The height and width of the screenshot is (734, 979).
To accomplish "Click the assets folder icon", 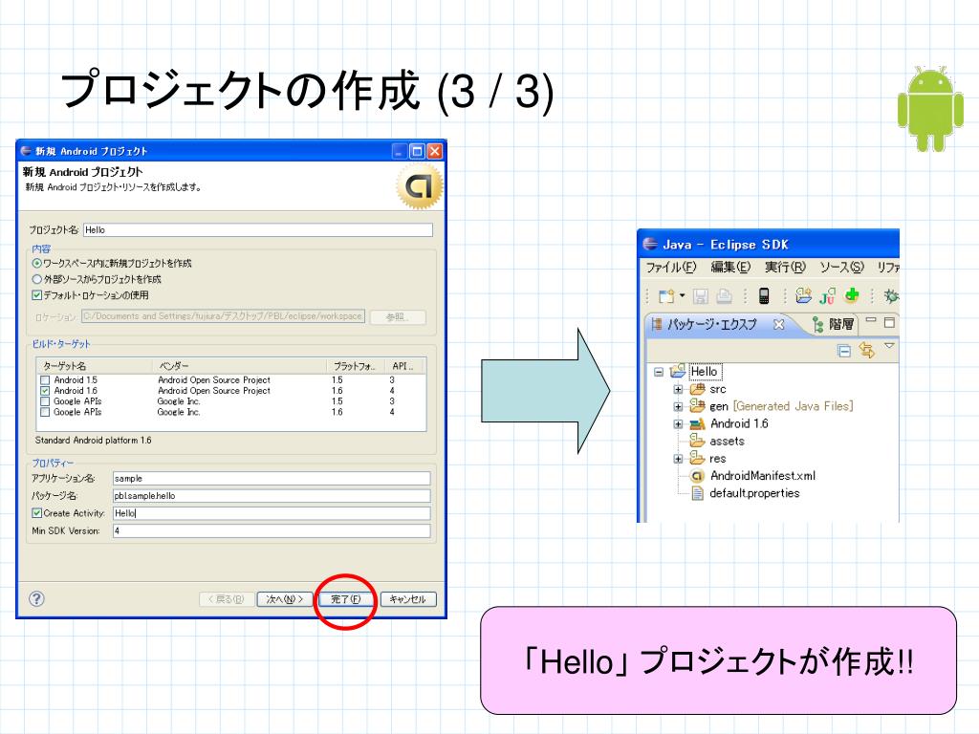I will 697,441.
